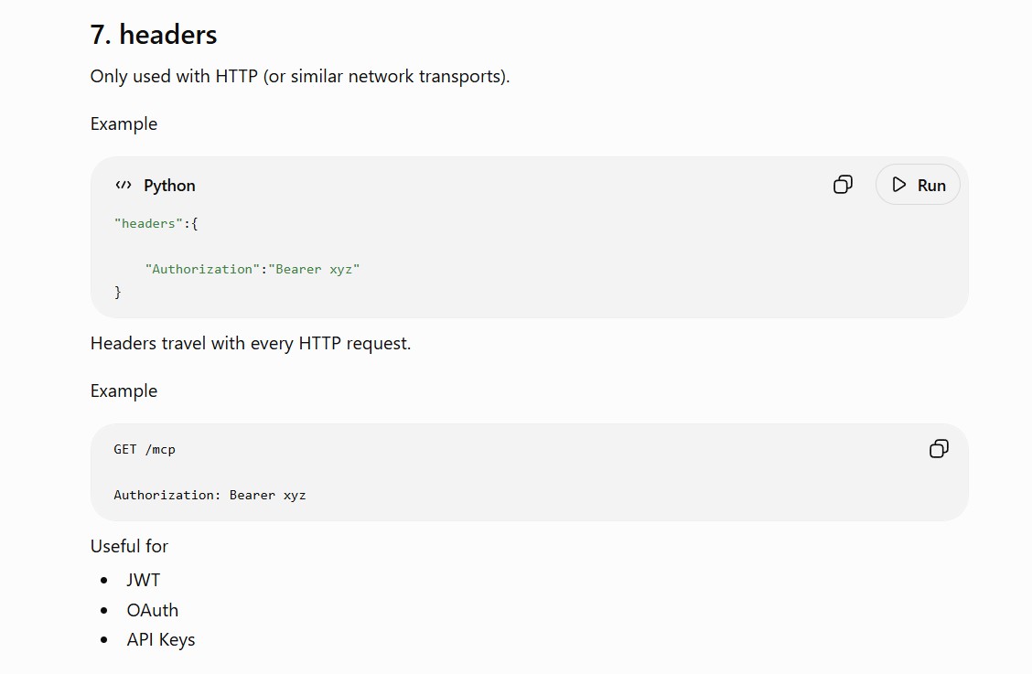Click the JWT bullet item
The image size is (1032, 674).
pos(144,580)
